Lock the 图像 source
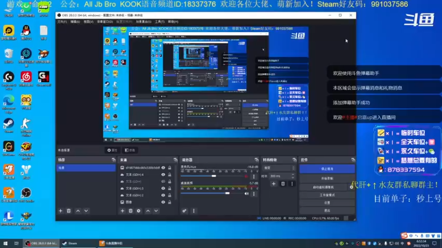442x248 pixels. click(170, 202)
